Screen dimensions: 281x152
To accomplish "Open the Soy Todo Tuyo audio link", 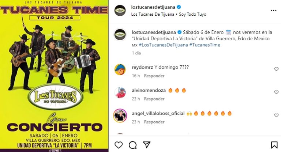I will pyautogui.click(x=193, y=14).
